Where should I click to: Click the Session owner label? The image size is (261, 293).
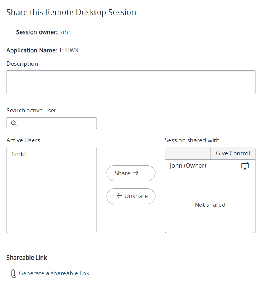37,32
